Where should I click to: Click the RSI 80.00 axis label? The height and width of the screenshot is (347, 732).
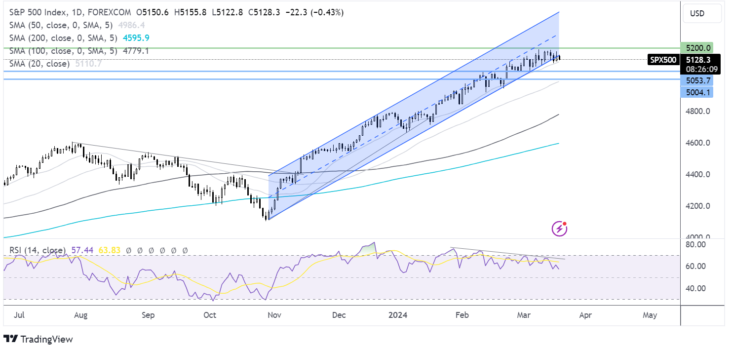pos(696,244)
